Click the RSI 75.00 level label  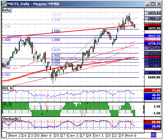coord(153,90)
